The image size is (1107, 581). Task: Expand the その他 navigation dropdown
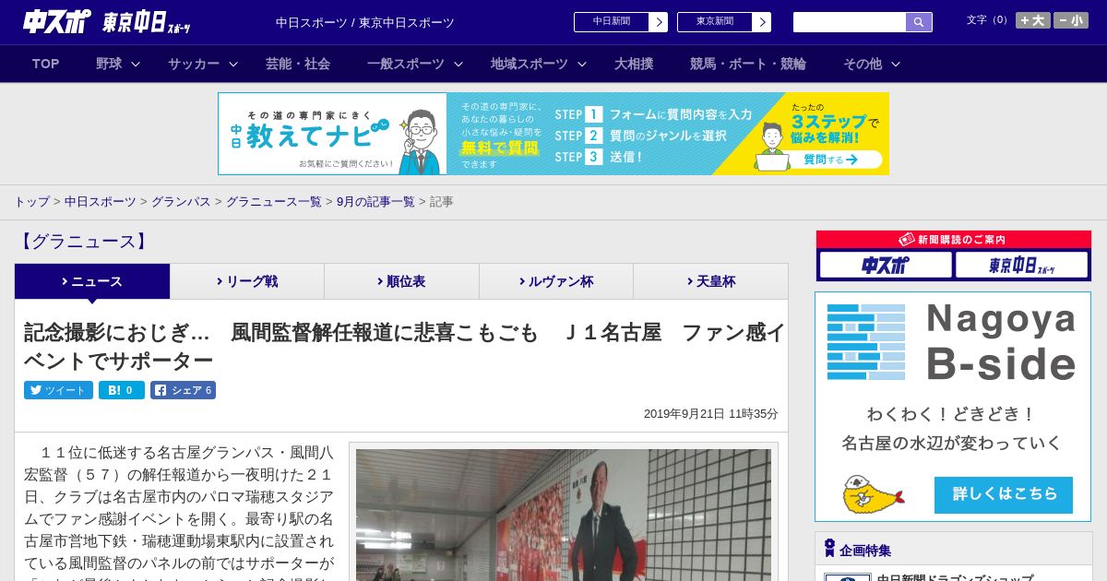tap(872, 64)
